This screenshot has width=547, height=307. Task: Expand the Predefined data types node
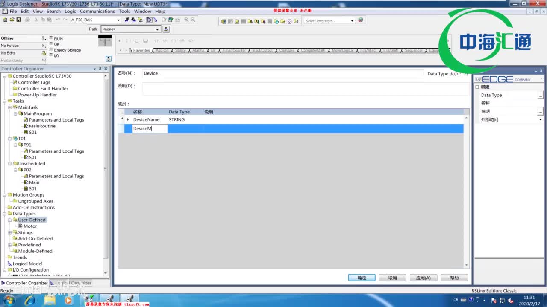tap(10, 245)
